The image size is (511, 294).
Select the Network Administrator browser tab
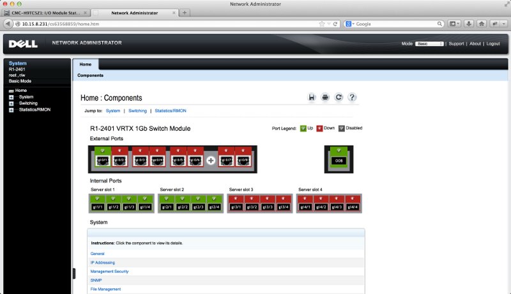[135, 13]
